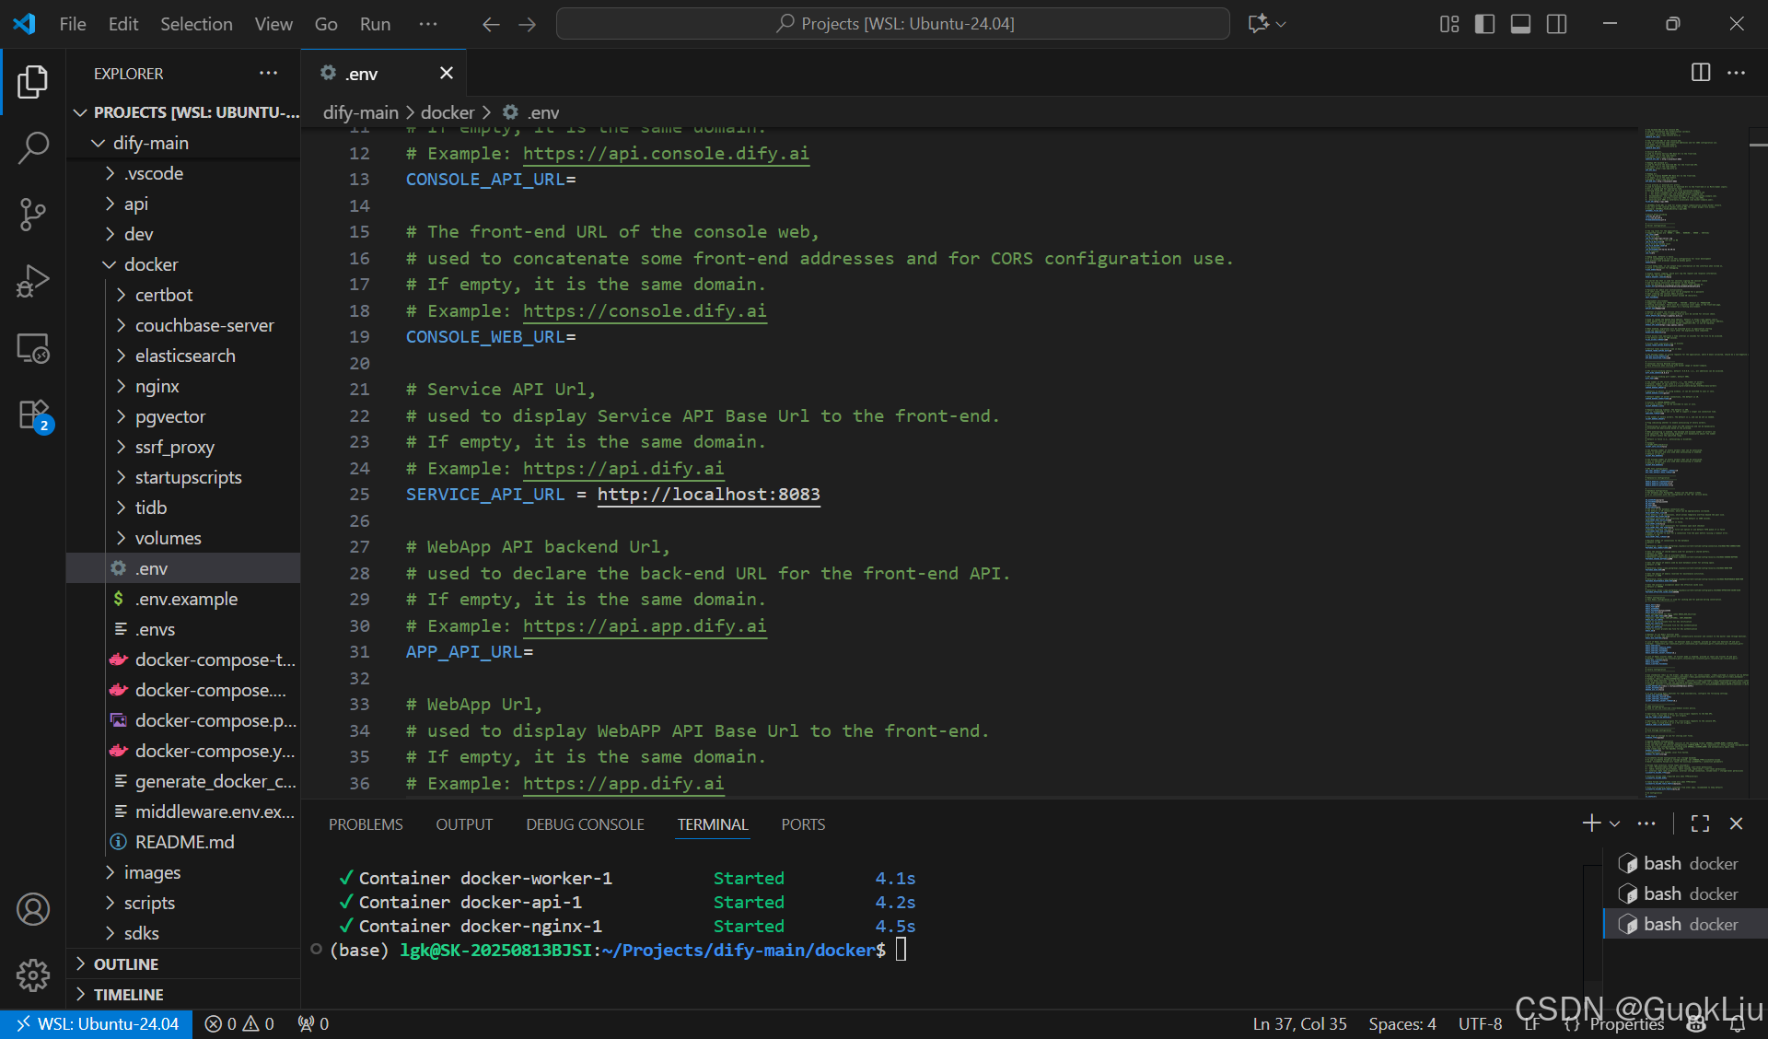Open the Manage gear menu
The width and height of the screenshot is (1768, 1039).
coord(33,975)
